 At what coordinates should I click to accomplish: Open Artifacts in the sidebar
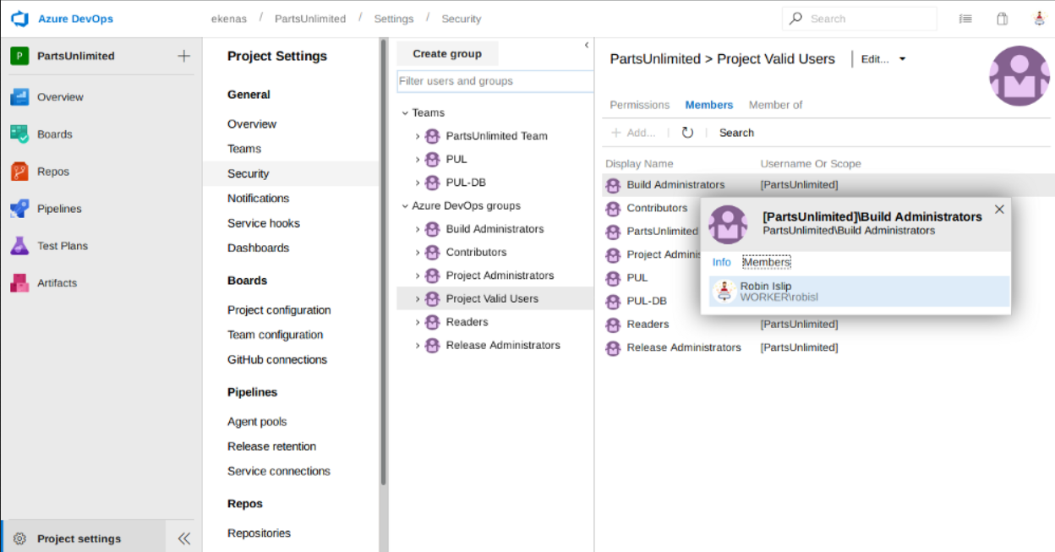point(57,283)
